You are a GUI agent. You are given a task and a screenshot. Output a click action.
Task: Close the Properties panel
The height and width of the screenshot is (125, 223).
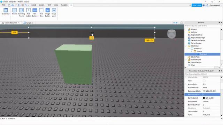(222, 71)
